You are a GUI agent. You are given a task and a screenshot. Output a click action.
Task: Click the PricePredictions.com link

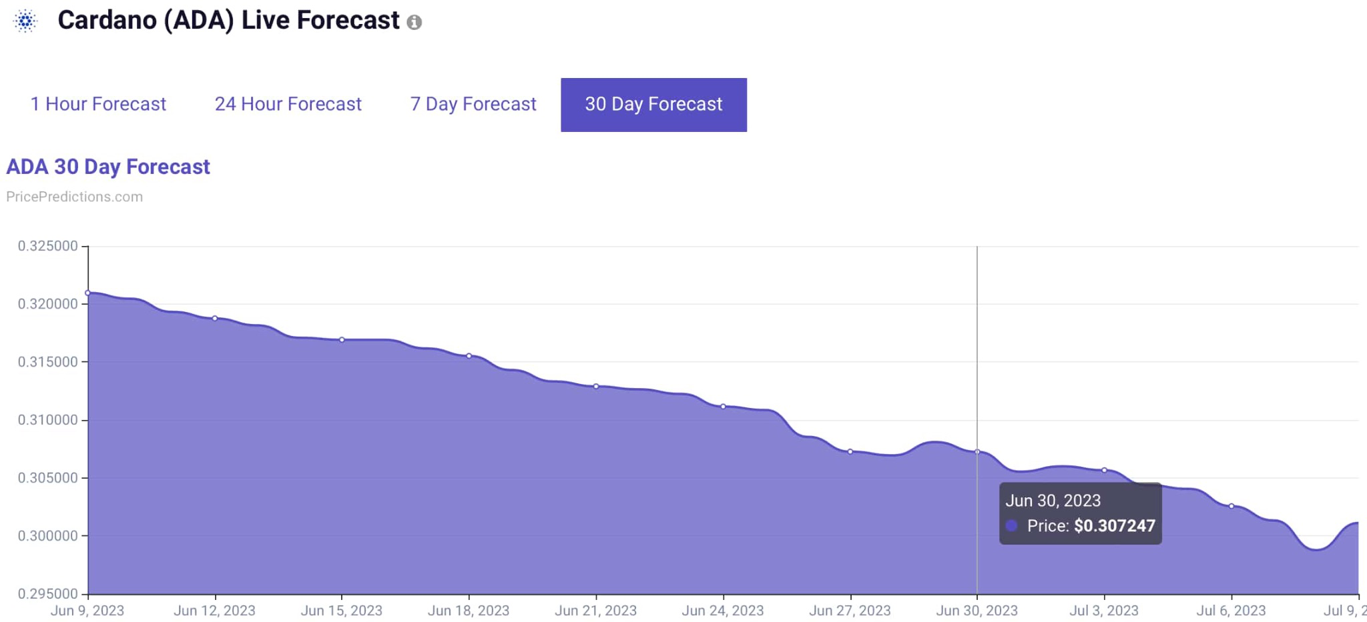[74, 196]
